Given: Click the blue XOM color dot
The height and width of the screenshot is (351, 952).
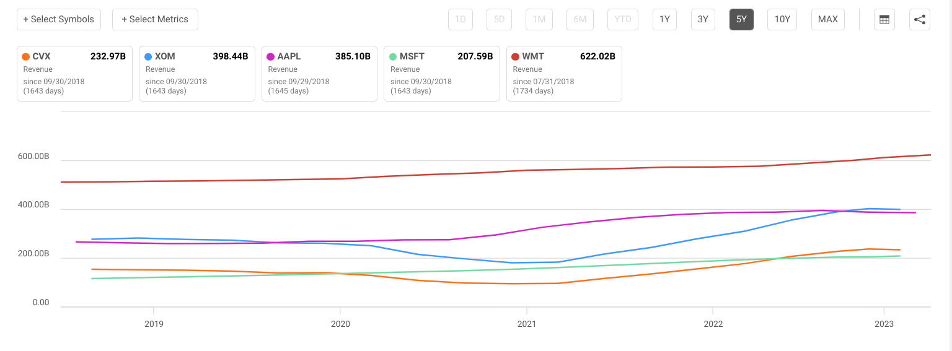Looking at the screenshot, I should tap(148, 56).
